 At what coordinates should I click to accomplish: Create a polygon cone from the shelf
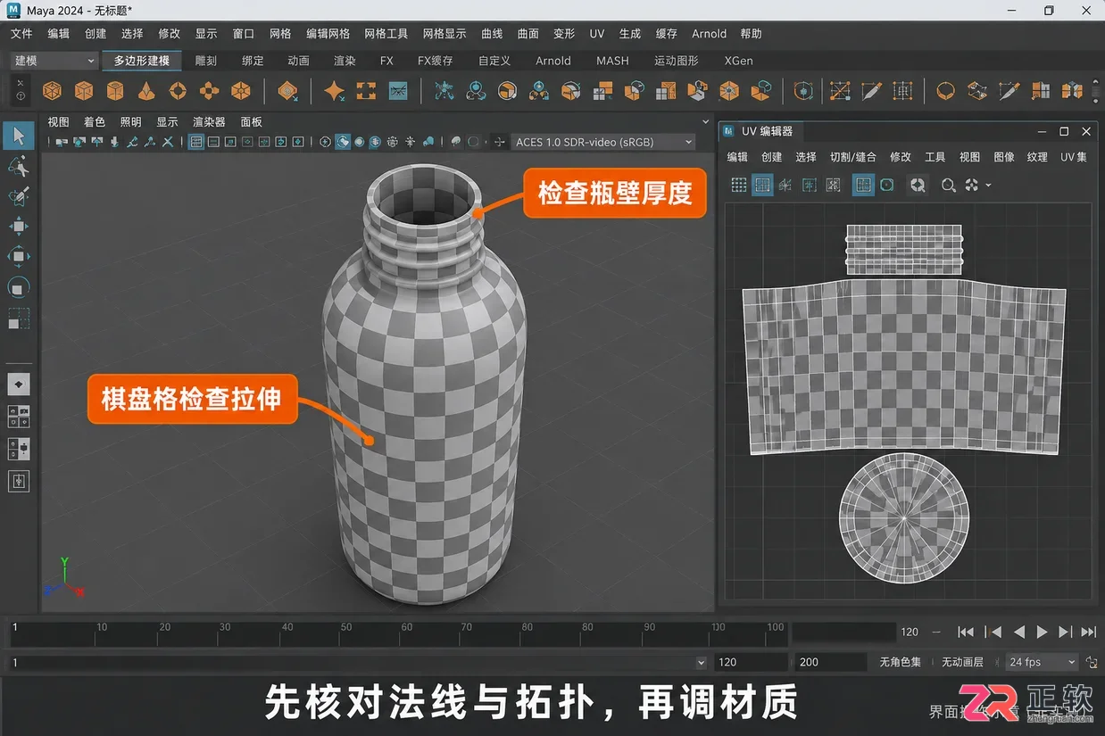pos(146,91)
